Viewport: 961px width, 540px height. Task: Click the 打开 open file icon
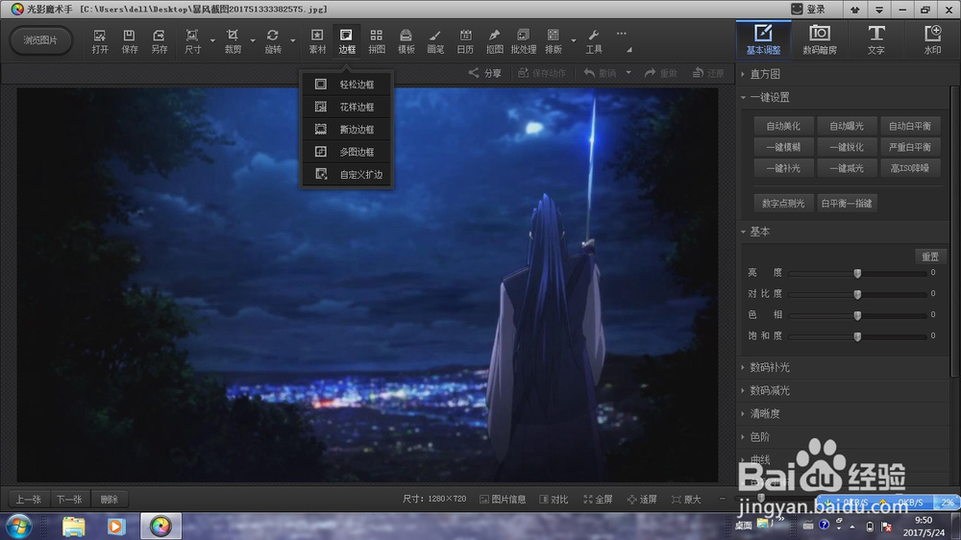99,41
